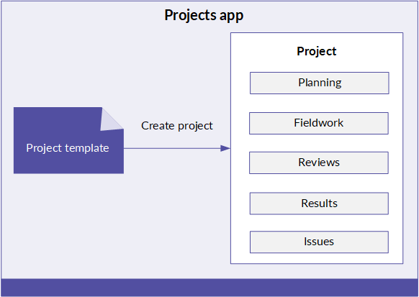
Task: Click white space between Project heading and Planning
Action: [x=317, y=65]
